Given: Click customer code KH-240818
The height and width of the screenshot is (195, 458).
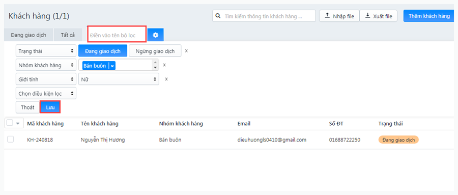Looking at the screenshot, I should [40, 140].
